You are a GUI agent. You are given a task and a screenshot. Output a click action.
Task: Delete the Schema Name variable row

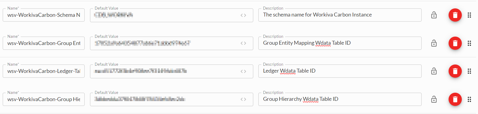point(455,15)
